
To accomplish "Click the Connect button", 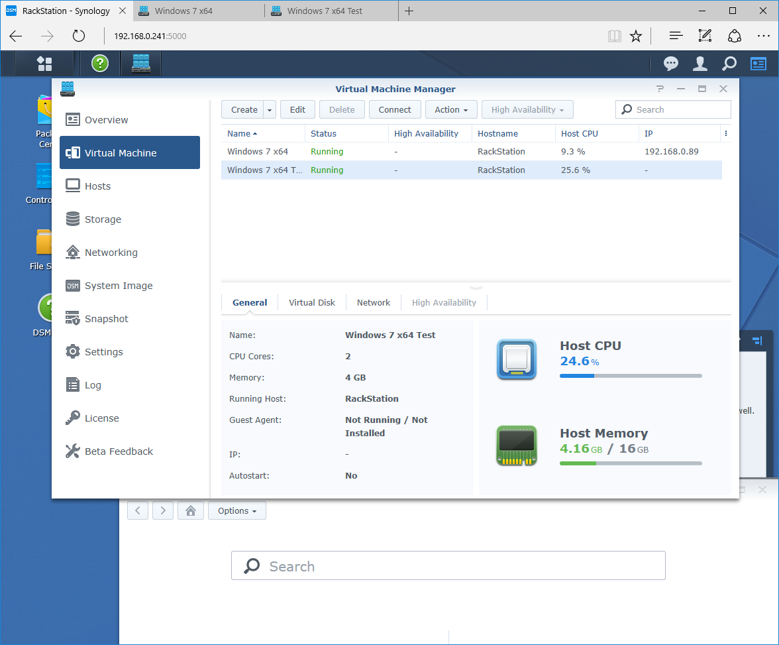I will [x=395, y=109].
